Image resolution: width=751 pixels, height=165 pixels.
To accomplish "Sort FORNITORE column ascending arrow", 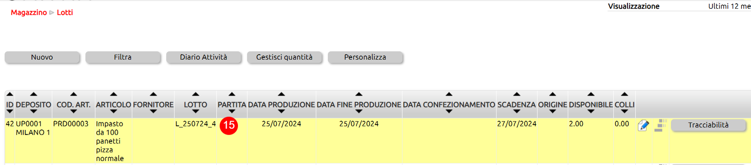I will click(153, 94).
